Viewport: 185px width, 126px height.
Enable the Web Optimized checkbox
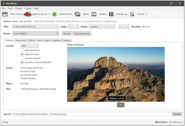tap(22, 50)
